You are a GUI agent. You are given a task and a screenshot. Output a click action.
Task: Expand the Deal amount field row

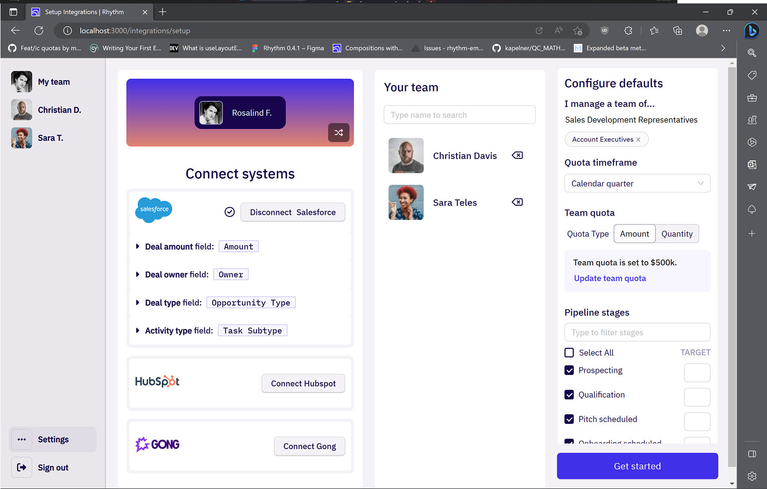[137, 246]
